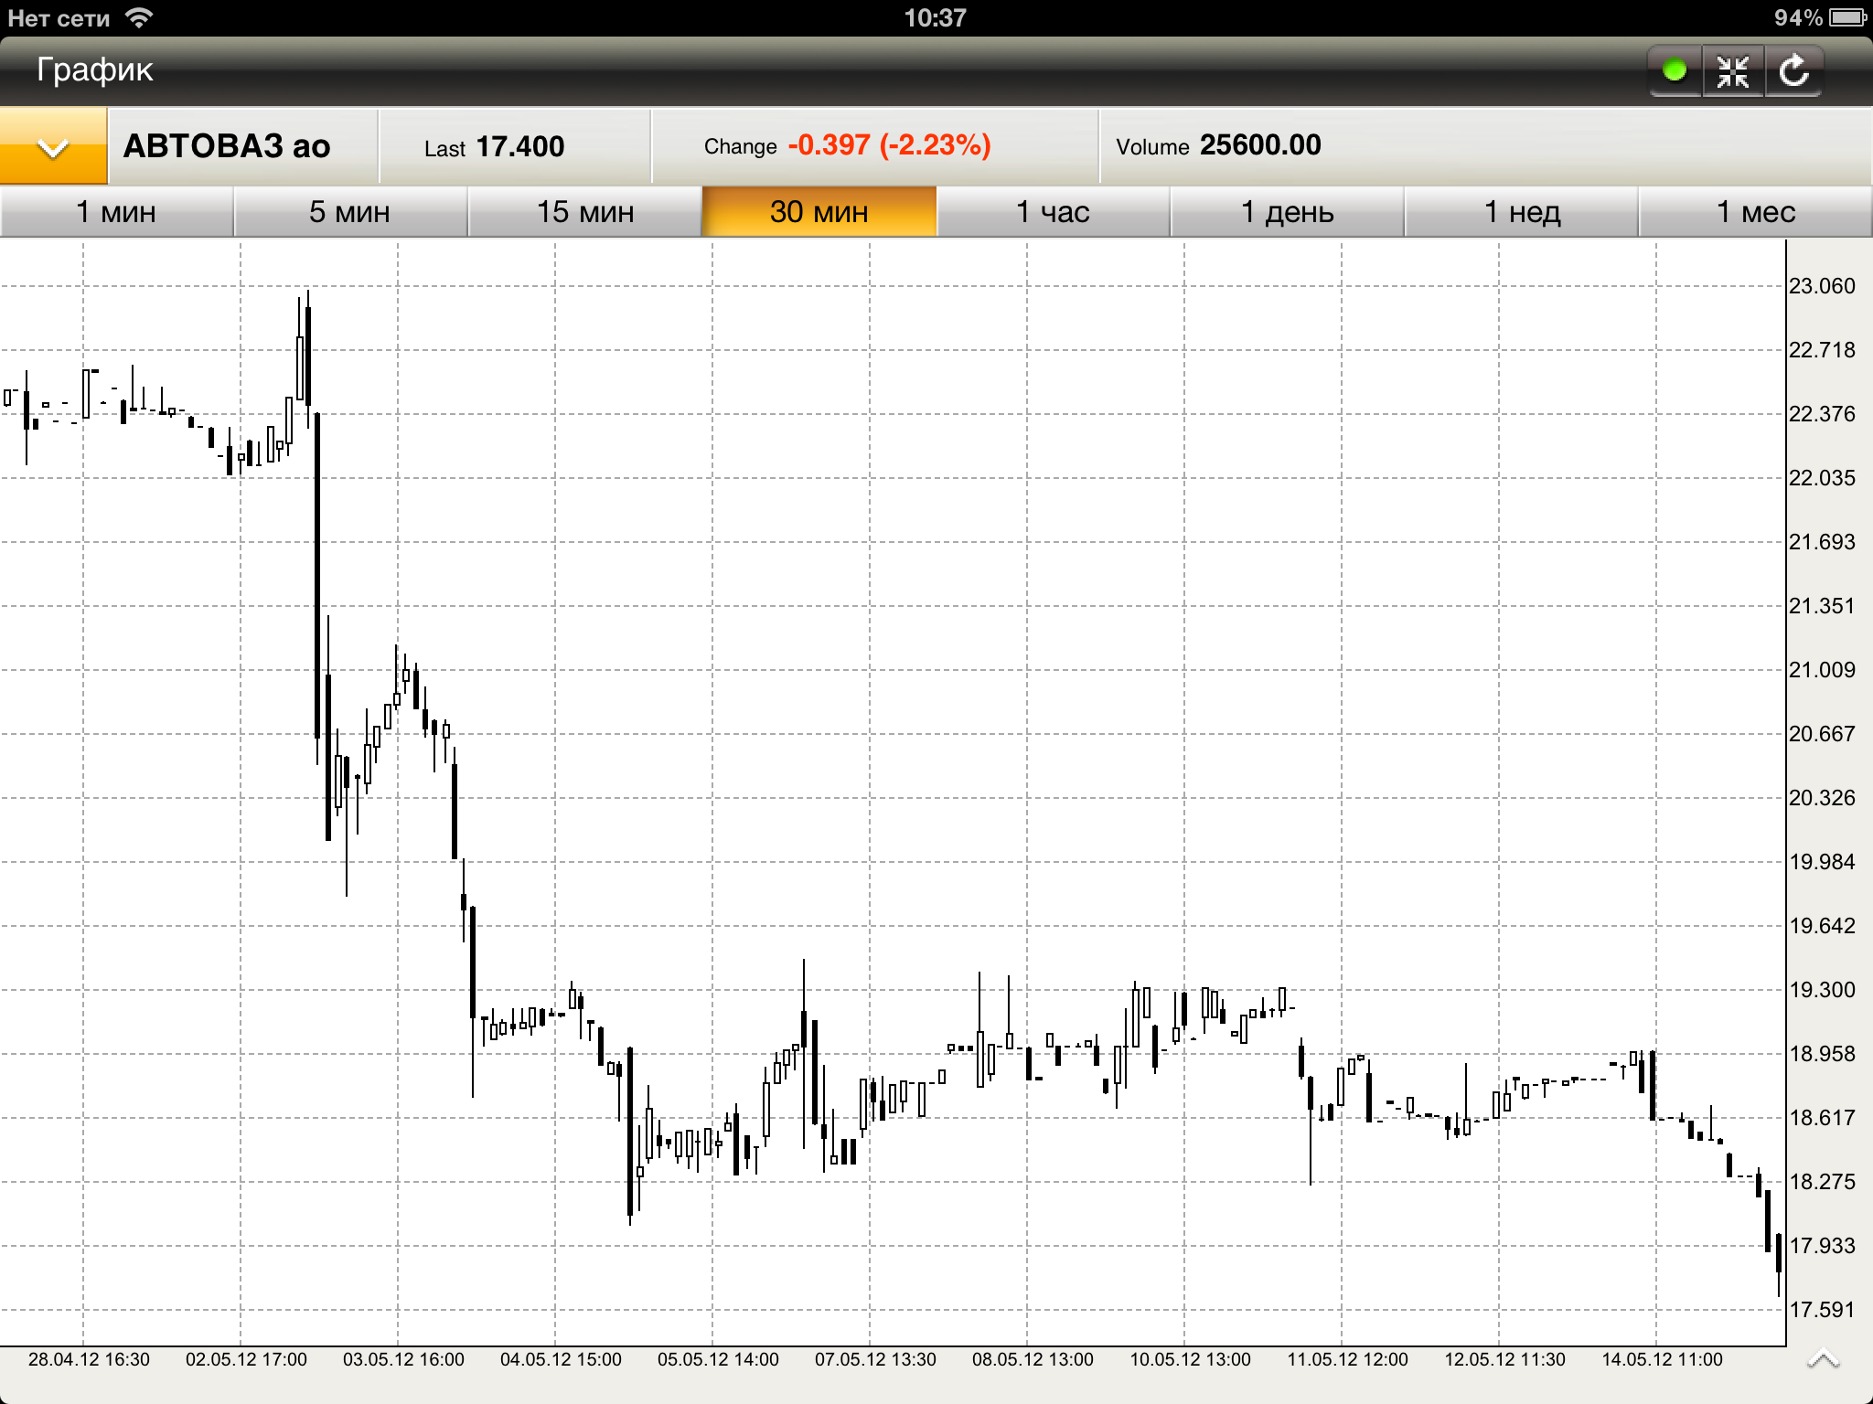Image resolution: width=1873 pixels, height=1404 pixels.
Task: Tap the АВТОВАЗ ао instrument name
Action: (x=227, y=146)
